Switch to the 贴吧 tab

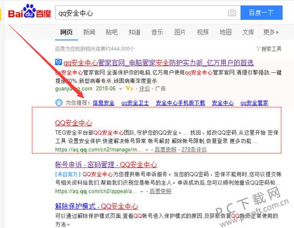click(112, 32)
